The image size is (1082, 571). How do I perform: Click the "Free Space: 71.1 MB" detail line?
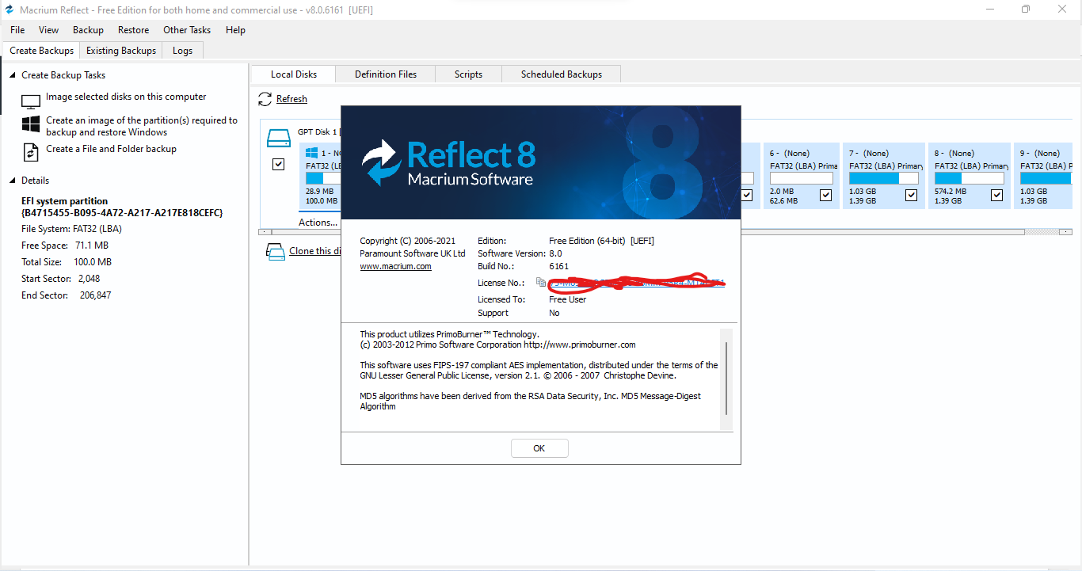[67, 246]
